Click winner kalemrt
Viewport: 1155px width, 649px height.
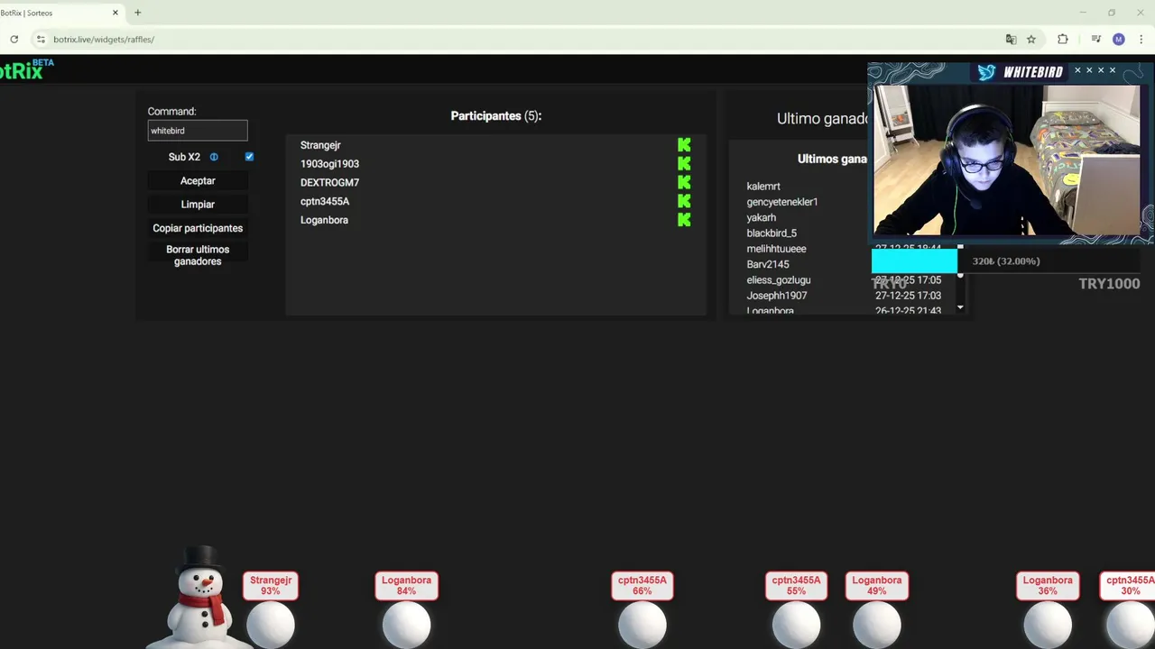point(763,187)
